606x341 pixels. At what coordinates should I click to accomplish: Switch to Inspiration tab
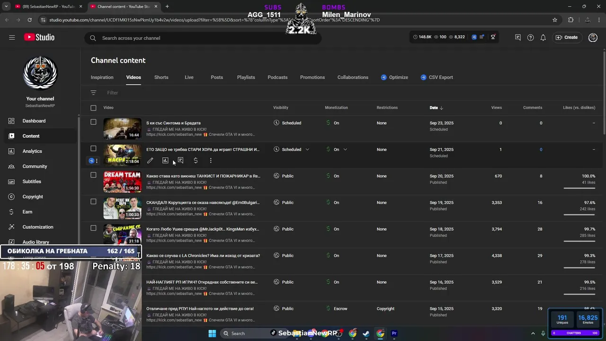point(102,77)
